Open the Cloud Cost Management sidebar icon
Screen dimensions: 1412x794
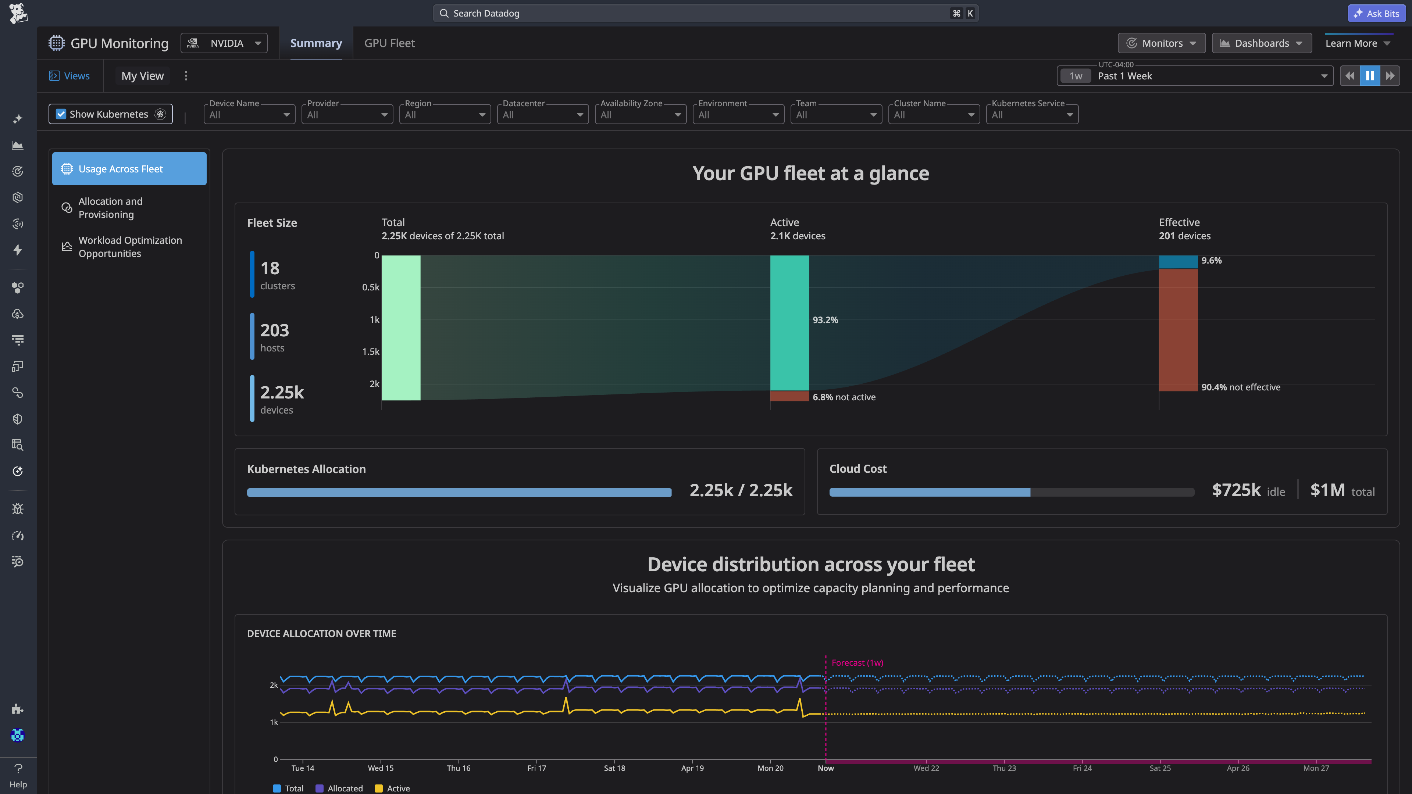(x=18, y=314)
